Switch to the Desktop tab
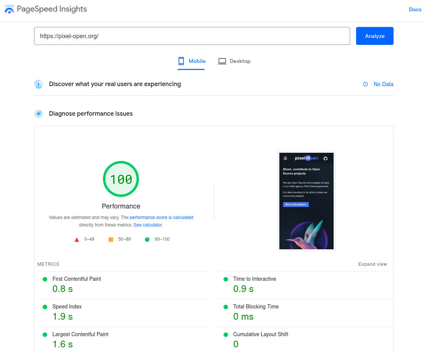The image size is (425, 353). click(234, 61)
